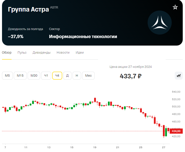
Task: Open the Группа Астра company logo
Action: tap(159, 23)
